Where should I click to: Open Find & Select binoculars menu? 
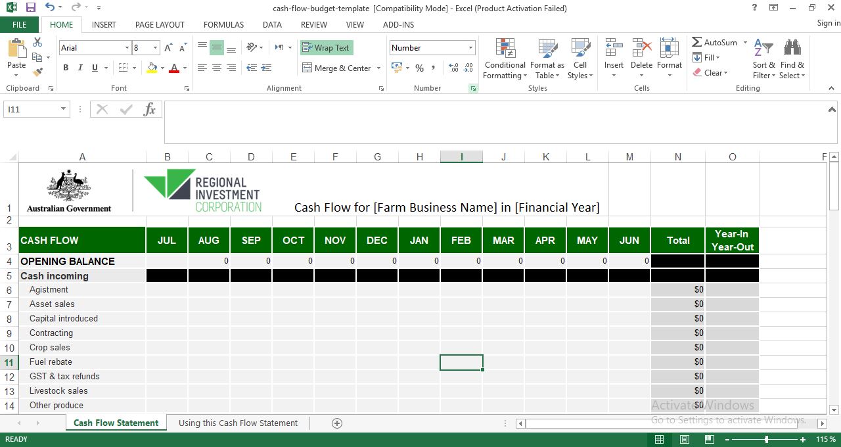[792, 59]
